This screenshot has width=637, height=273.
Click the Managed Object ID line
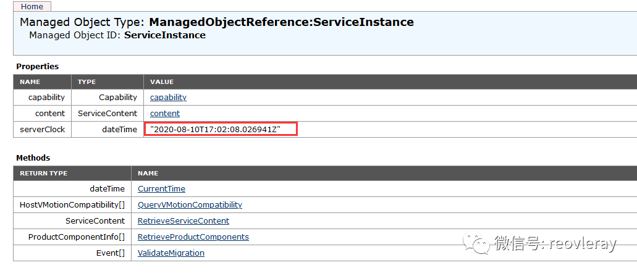[117, 36]
